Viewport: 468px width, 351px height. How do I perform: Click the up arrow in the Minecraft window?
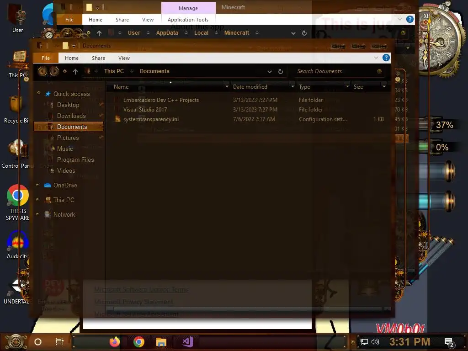[x=99, y=33]
